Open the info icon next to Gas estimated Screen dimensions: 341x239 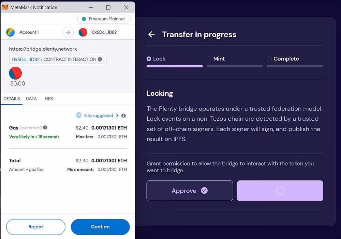click(x=45, y=128)
